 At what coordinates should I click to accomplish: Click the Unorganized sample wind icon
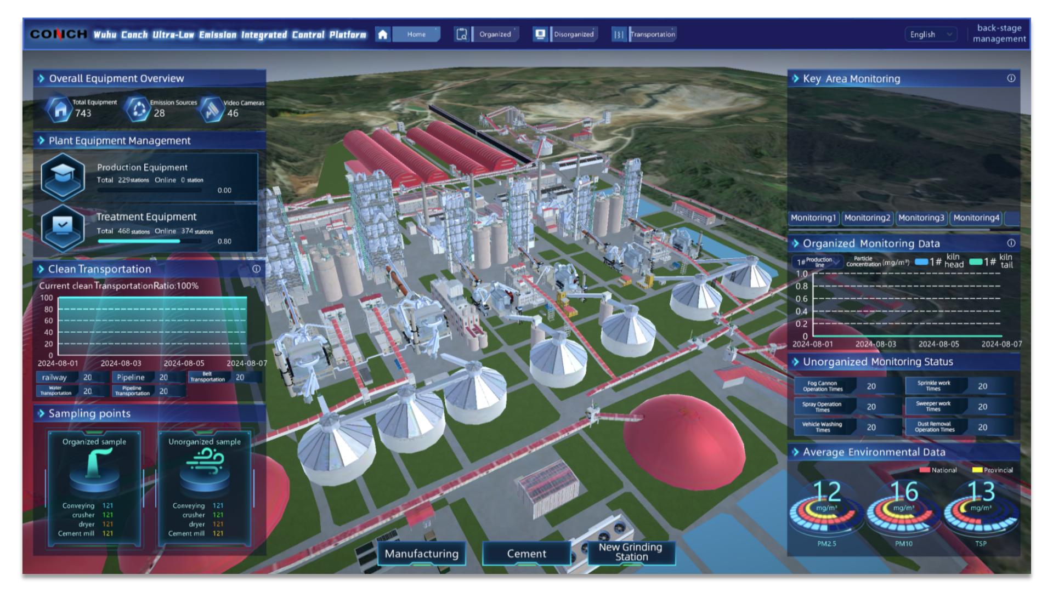point(205,462)
